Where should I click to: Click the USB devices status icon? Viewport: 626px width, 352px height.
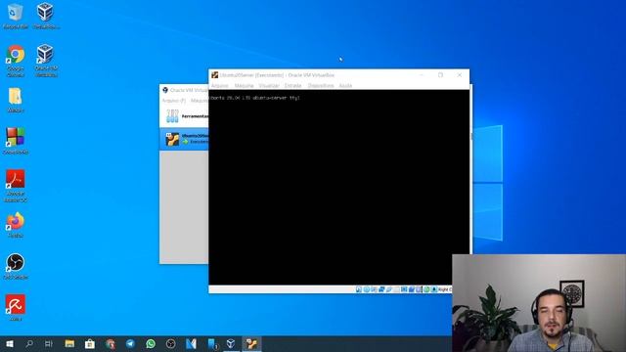[x=389, y=289]
